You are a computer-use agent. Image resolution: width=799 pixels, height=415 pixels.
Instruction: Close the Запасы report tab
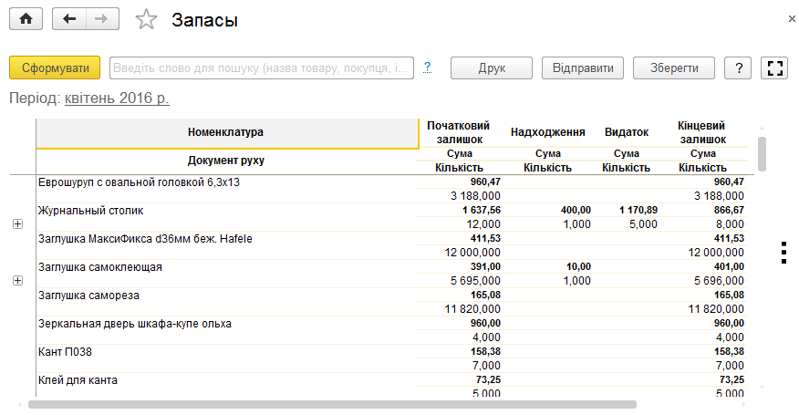tap(792, 19)
